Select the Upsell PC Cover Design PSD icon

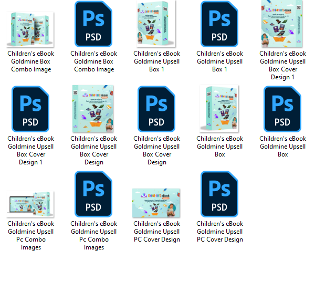(219, 194)
